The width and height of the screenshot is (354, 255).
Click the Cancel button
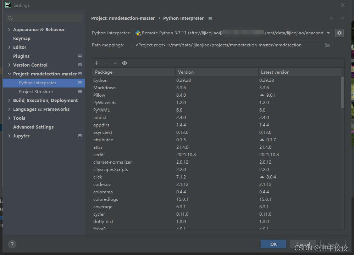(303, 244)
